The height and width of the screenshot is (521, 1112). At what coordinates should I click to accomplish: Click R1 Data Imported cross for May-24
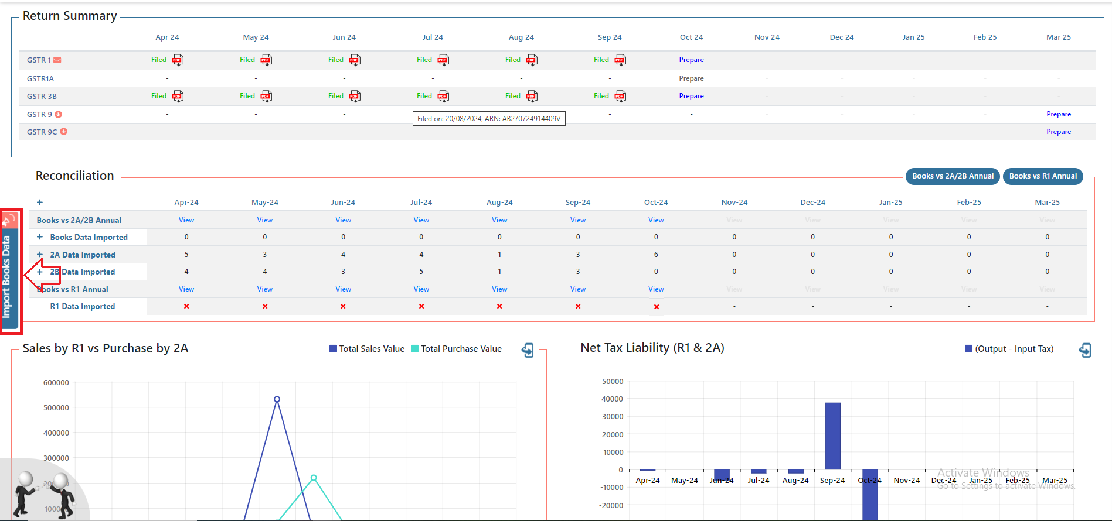[x=265, y=306]
